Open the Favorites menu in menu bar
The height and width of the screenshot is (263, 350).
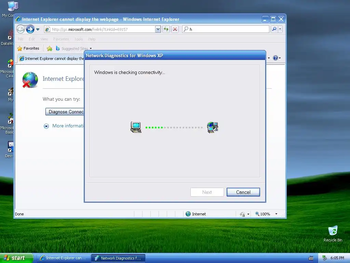tap(61, 39)
